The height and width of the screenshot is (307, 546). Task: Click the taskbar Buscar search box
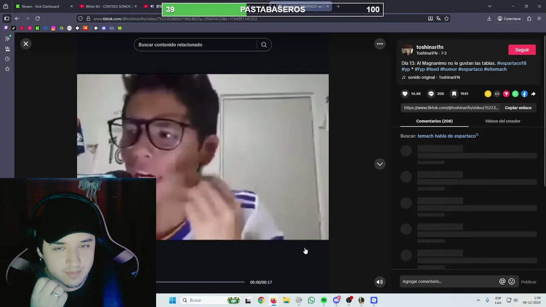(x=211, y=300)
